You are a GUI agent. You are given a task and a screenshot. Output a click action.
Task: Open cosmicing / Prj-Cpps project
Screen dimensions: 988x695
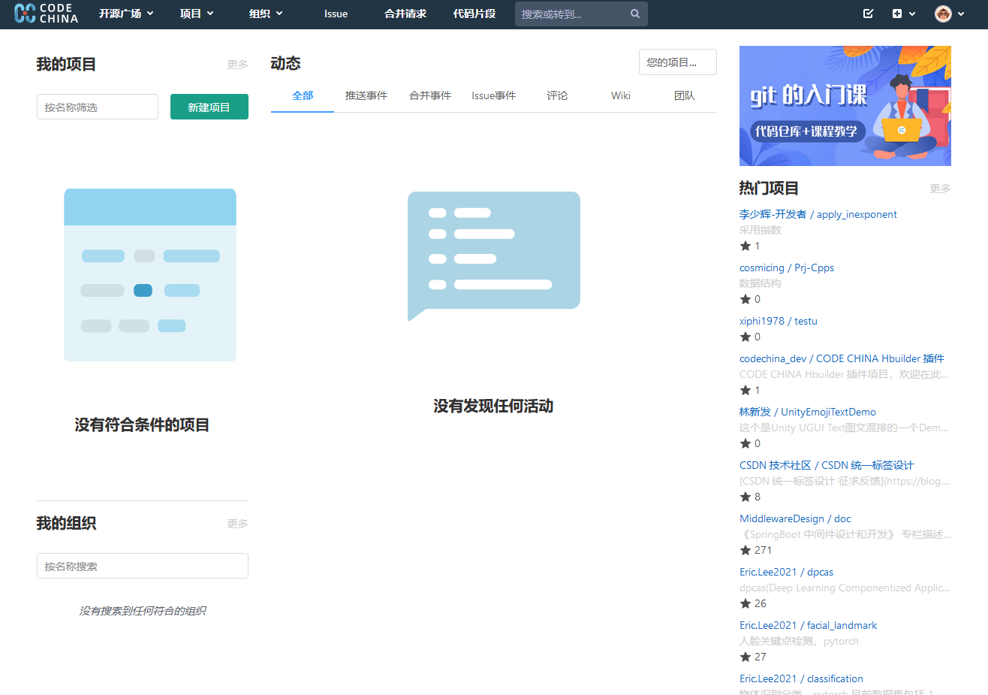coord(787,267)
